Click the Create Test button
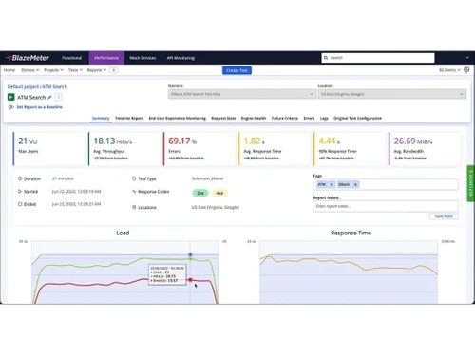 coord(237,70)
